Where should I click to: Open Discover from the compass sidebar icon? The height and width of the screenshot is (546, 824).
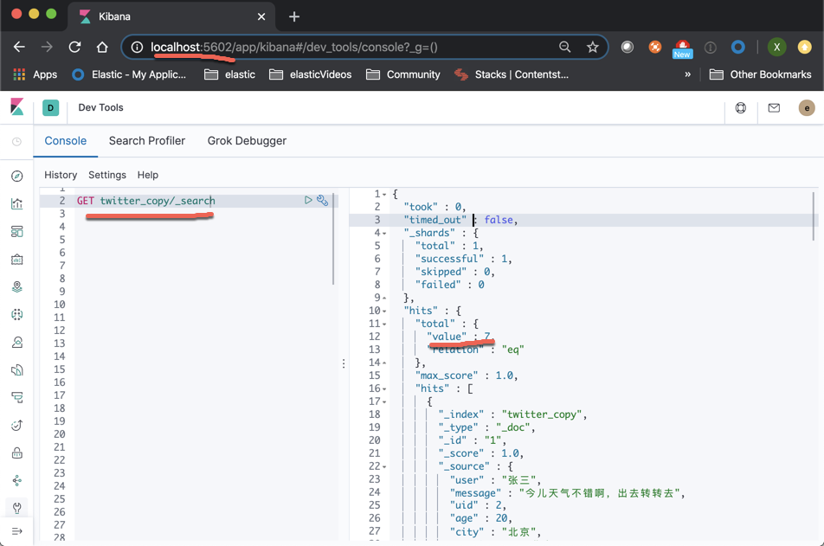pyautogui.click(x=16, y=176)
